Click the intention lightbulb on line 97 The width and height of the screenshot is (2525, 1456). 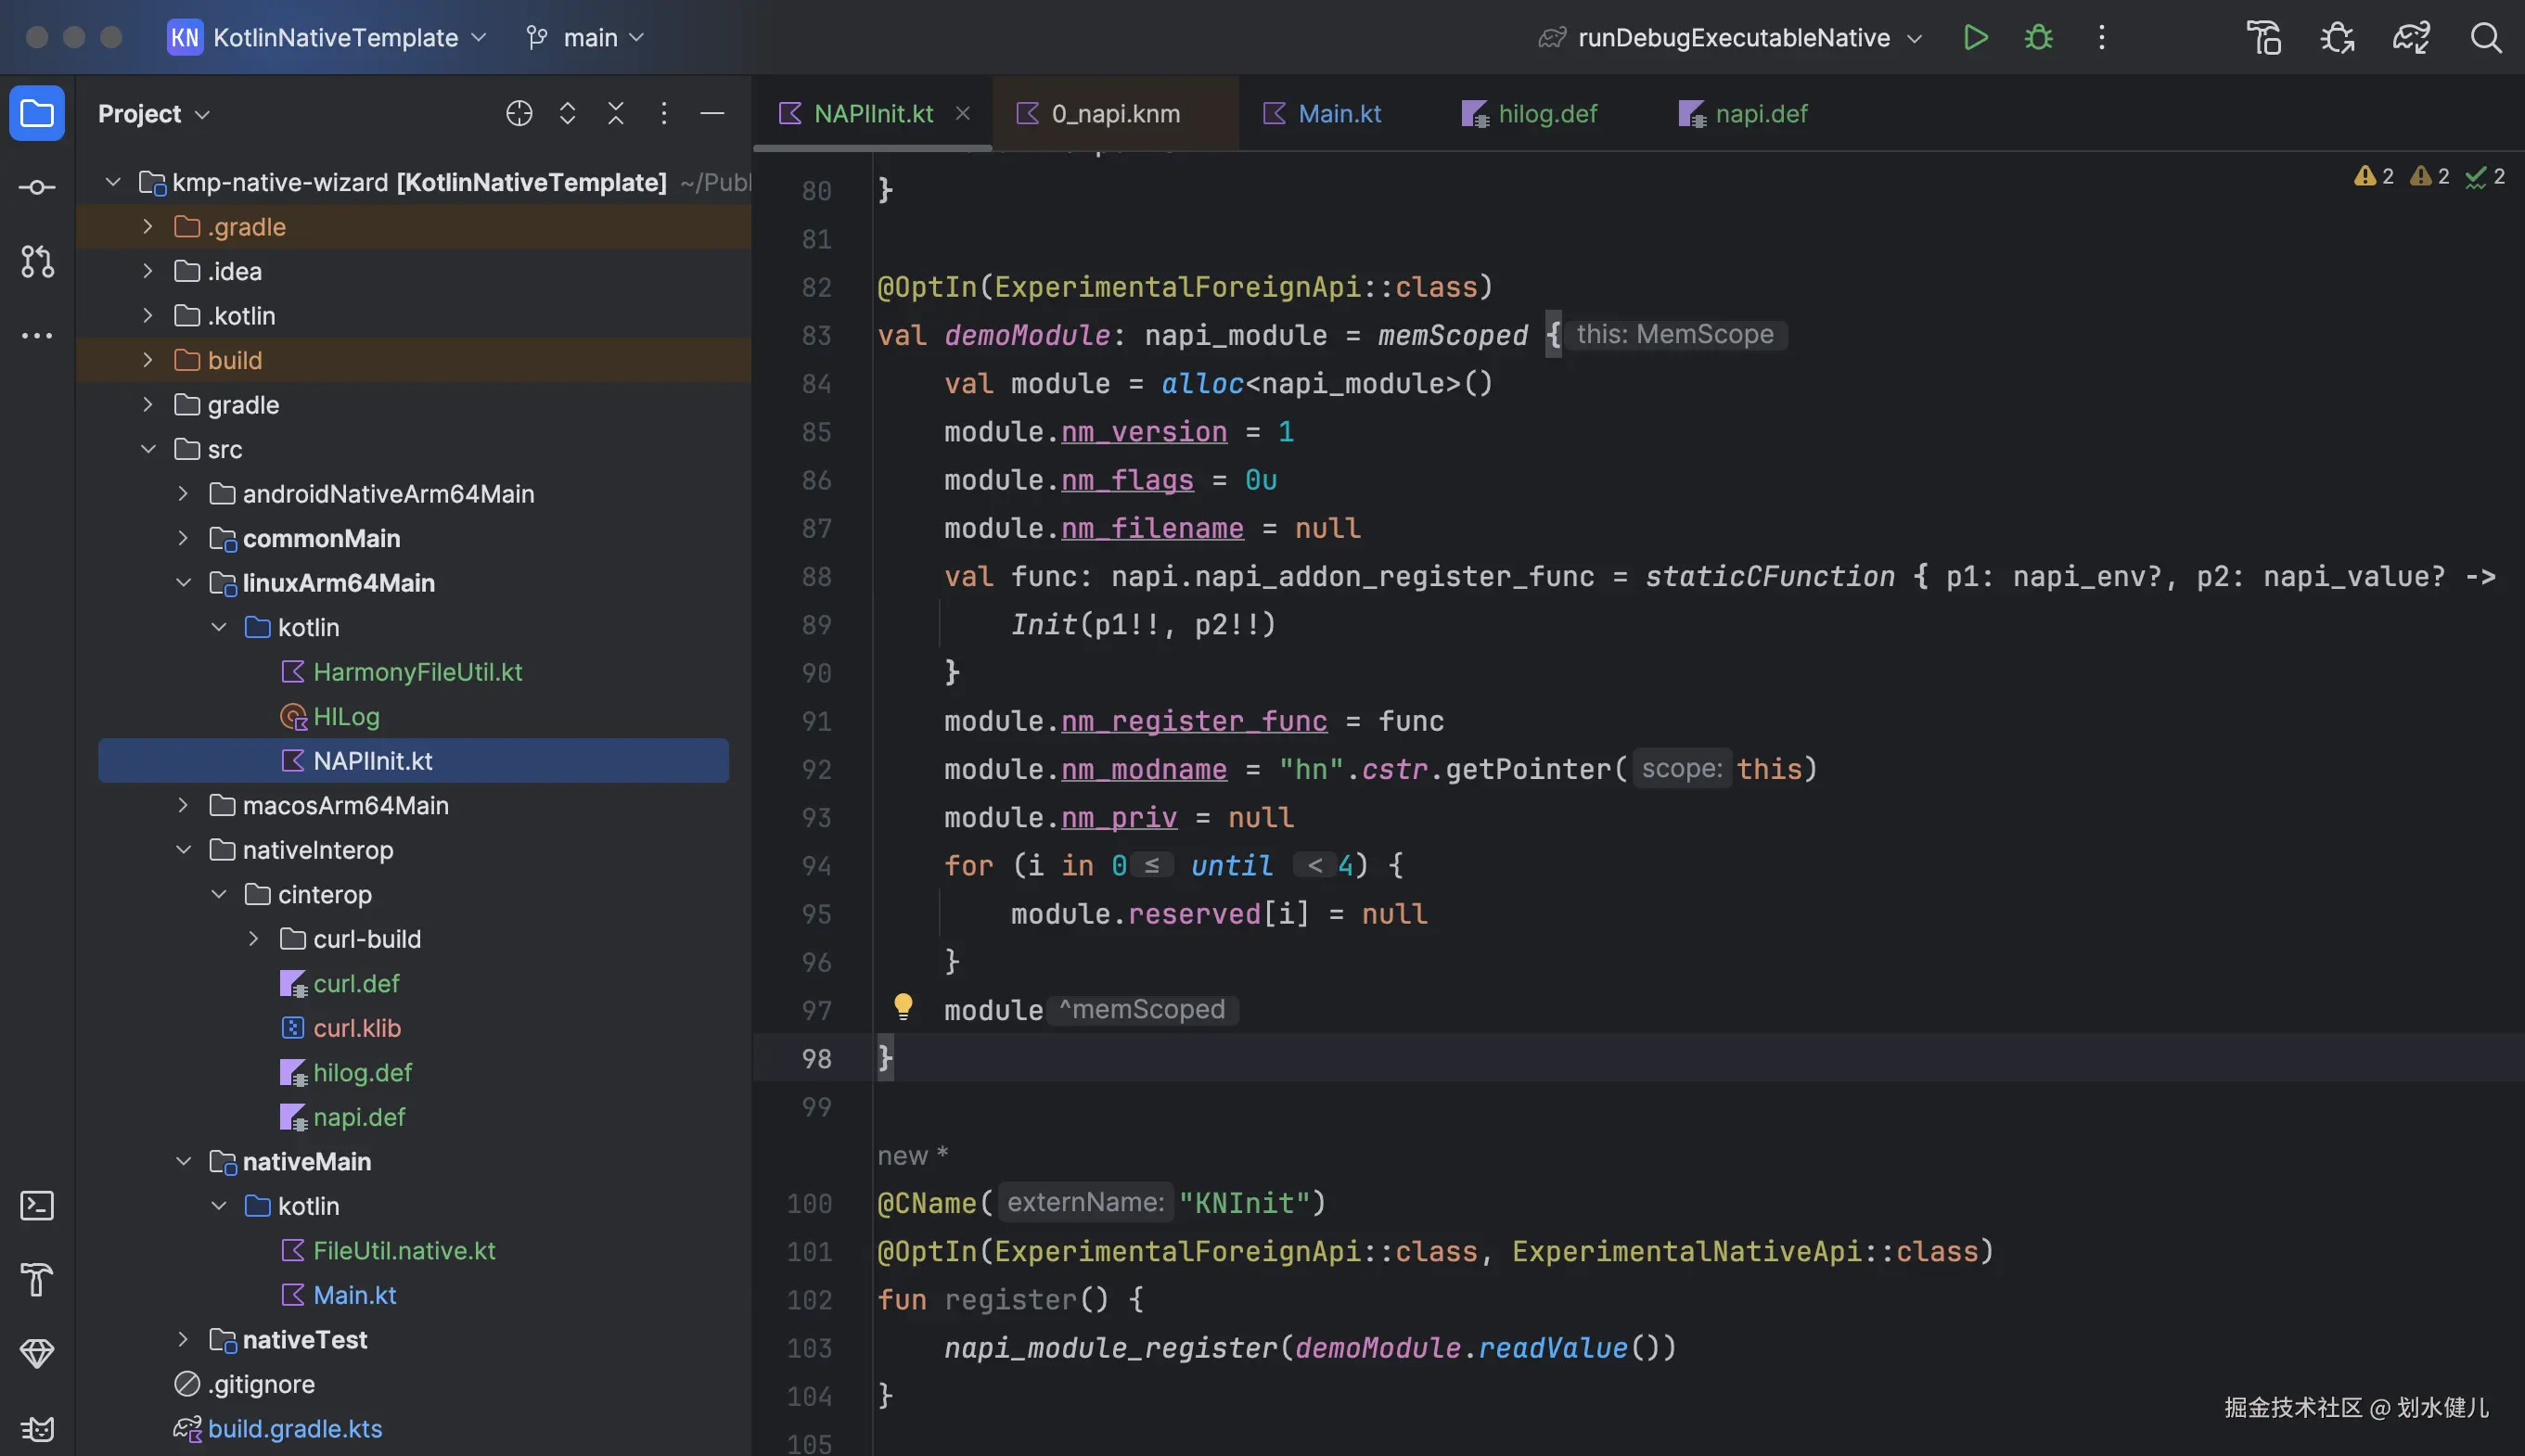[x=903, y=1006]
